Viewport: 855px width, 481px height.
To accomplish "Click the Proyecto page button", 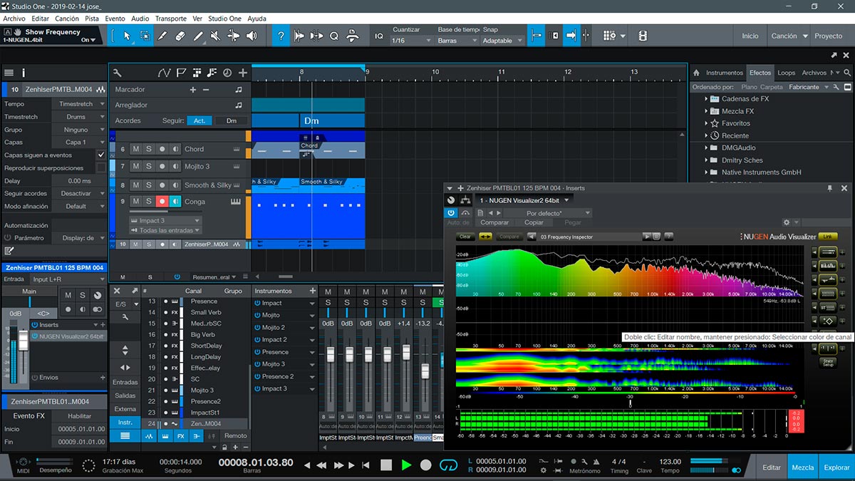I will coord(829,36).
